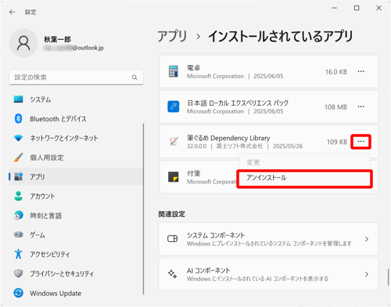Click the 2025/05/26 install date
391x307 pixels.
click(288, 146)
